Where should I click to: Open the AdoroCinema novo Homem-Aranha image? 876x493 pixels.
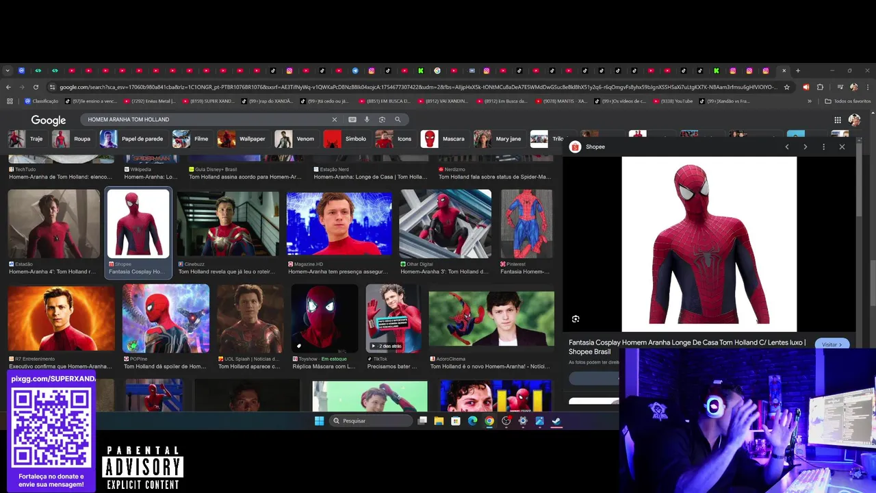click(x=491, y=318)
